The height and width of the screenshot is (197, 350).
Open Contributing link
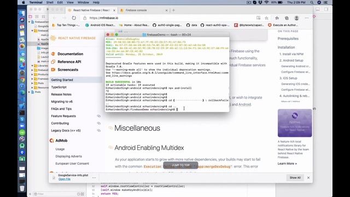pos(60,123)
